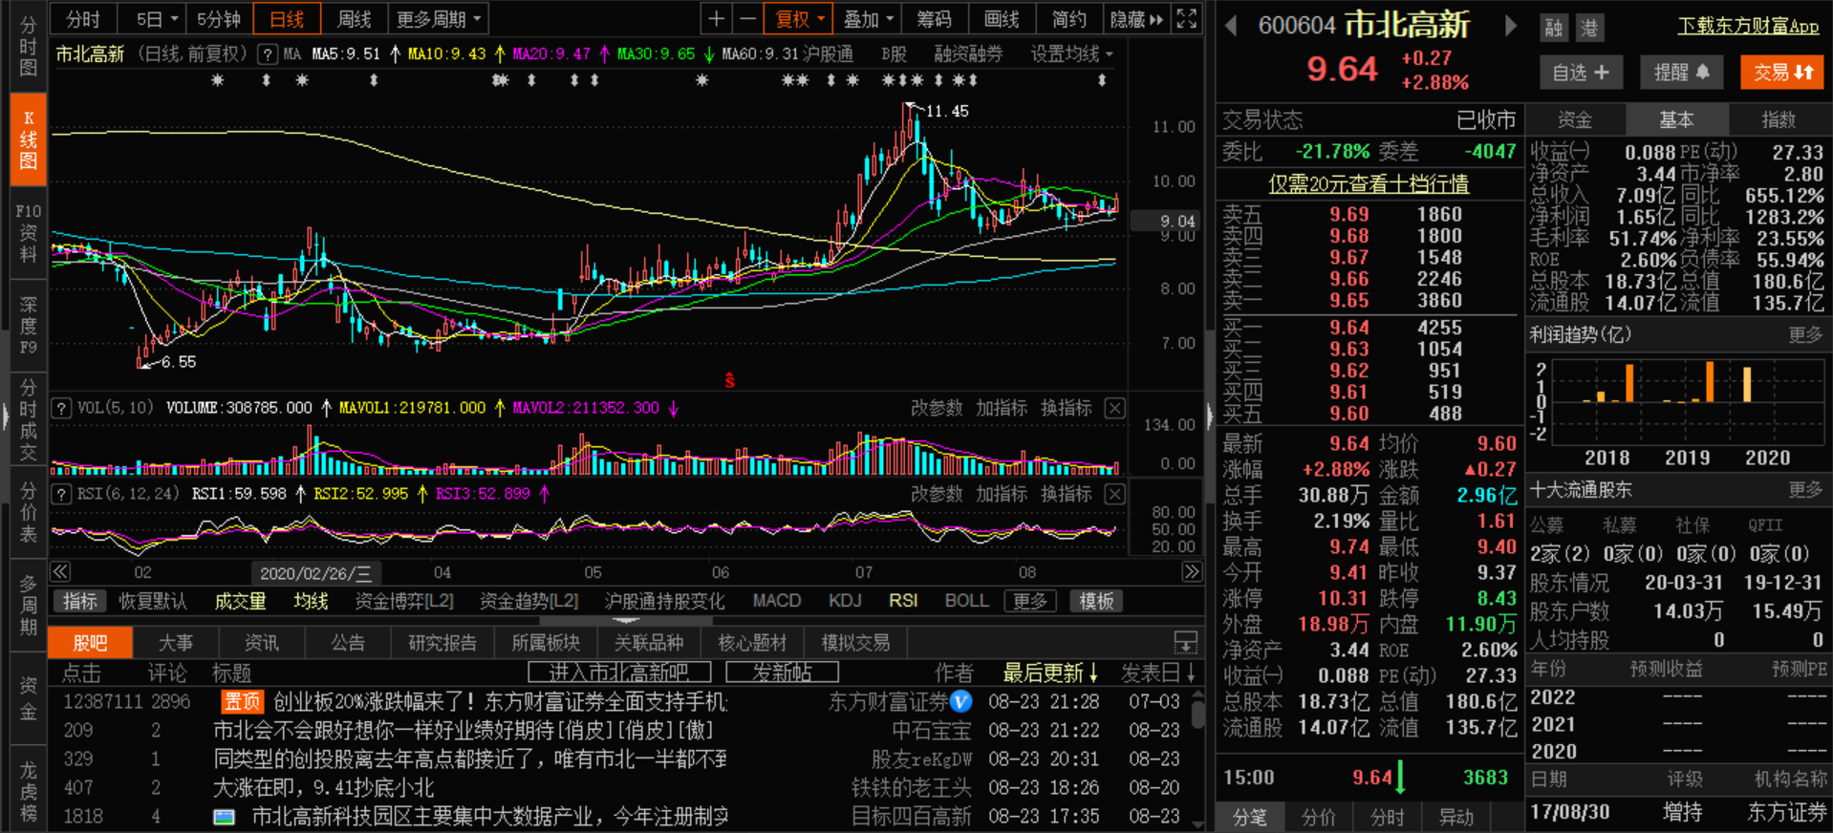Switch to the 大事 tab
The width and height of the screenshot is (1833, 833).
(x=176, y=643)
